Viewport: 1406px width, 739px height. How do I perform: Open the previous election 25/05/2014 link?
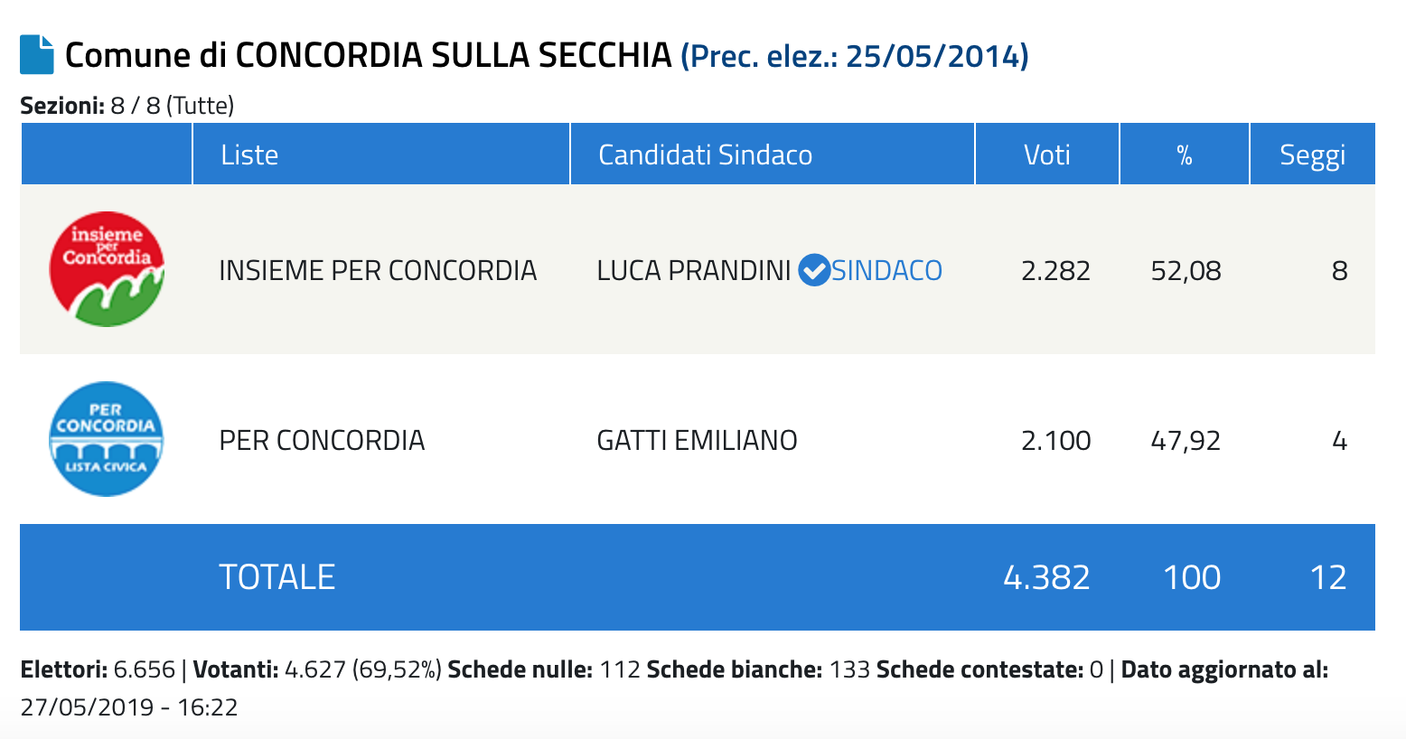coord(854,56)
